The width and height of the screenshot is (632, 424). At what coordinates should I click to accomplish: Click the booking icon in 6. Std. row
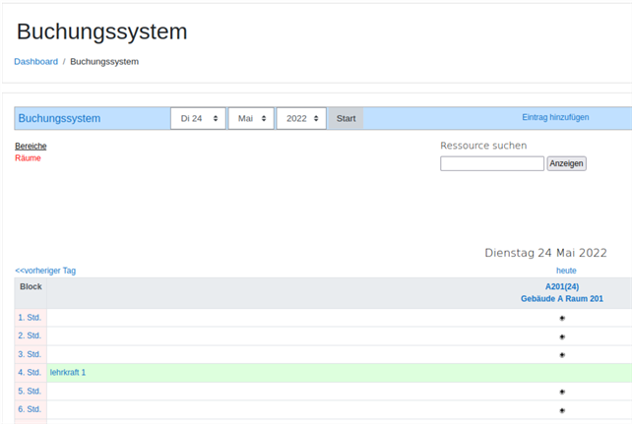pyautogui.click(x=562, y=409)
